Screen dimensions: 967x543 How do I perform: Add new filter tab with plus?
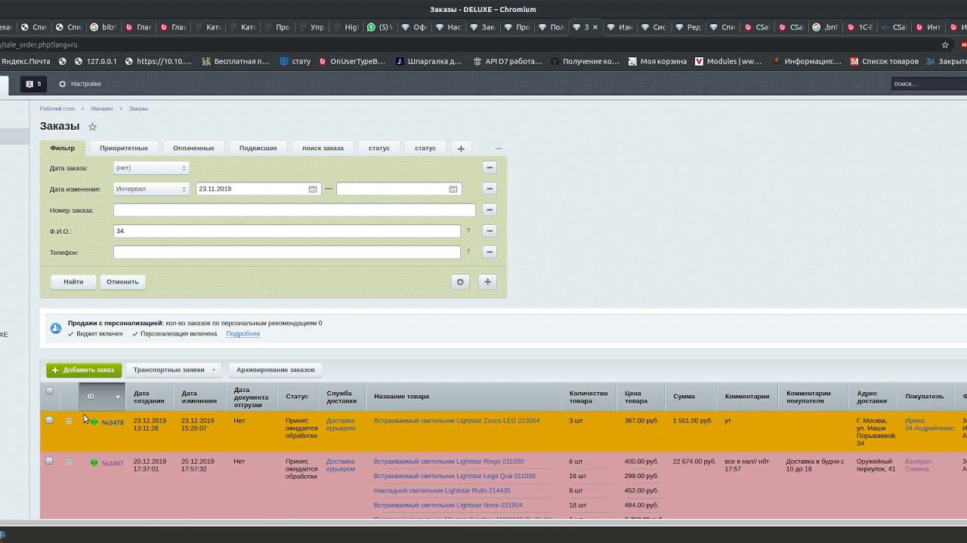(x=461, y=149)
